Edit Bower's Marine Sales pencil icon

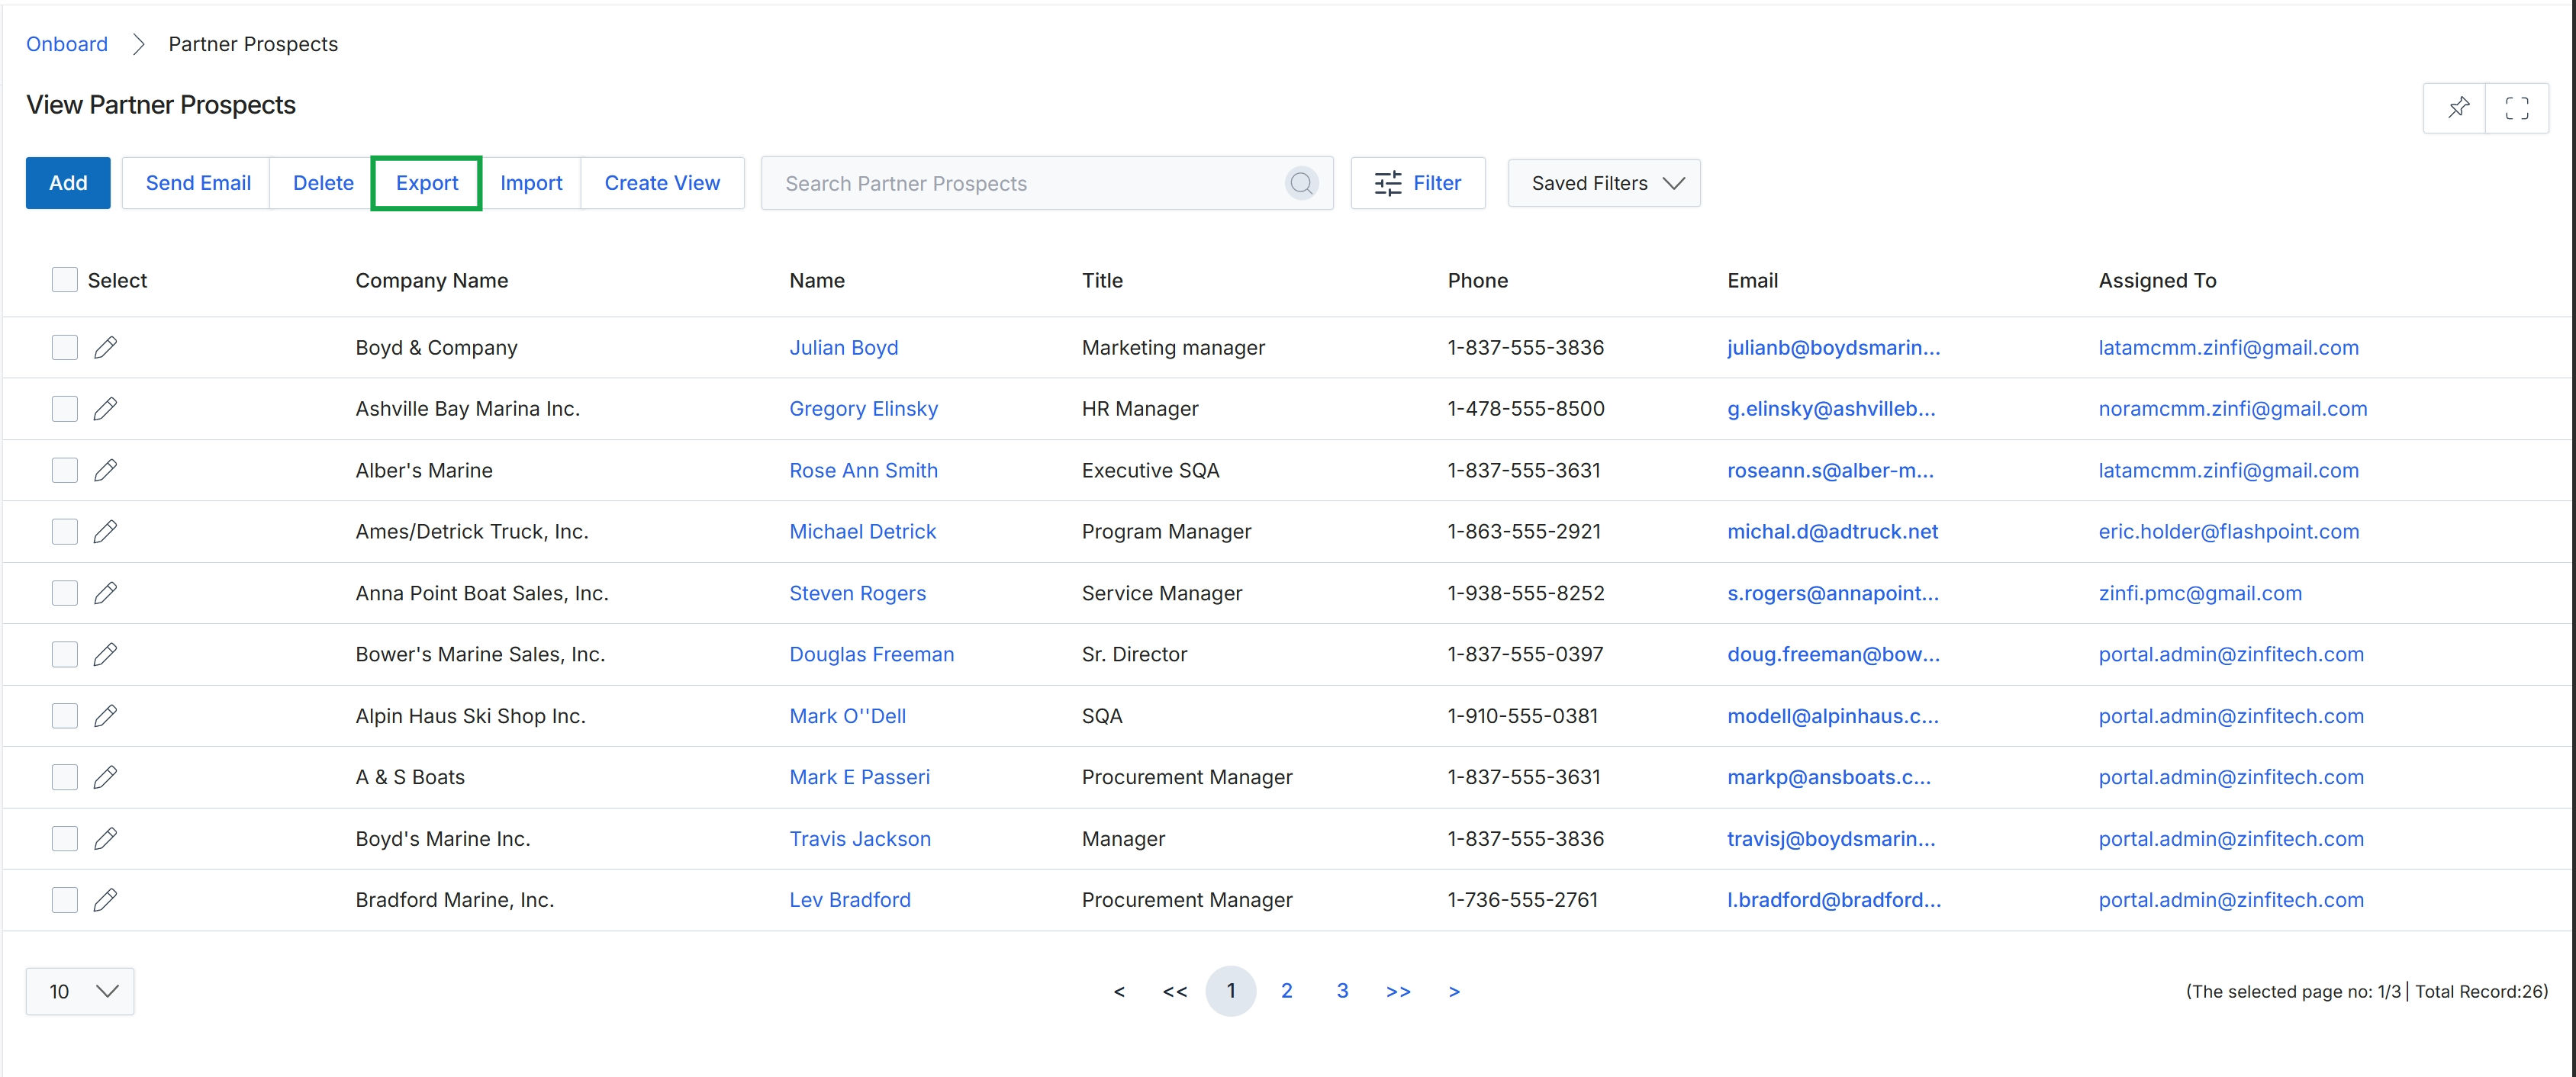(105, 654)
